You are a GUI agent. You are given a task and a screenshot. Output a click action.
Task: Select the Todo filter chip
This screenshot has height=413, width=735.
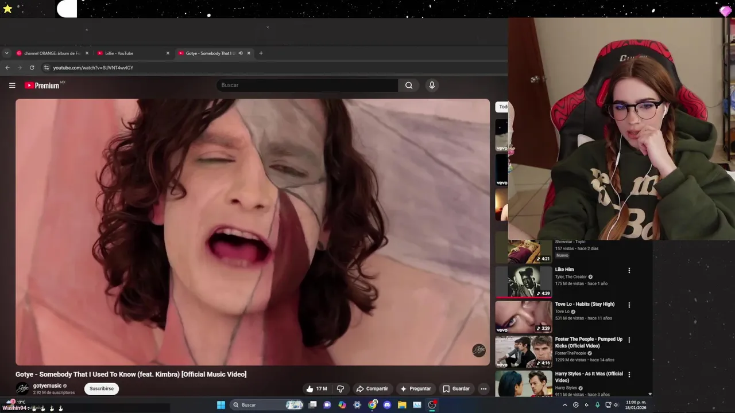[x=502, y=107]
